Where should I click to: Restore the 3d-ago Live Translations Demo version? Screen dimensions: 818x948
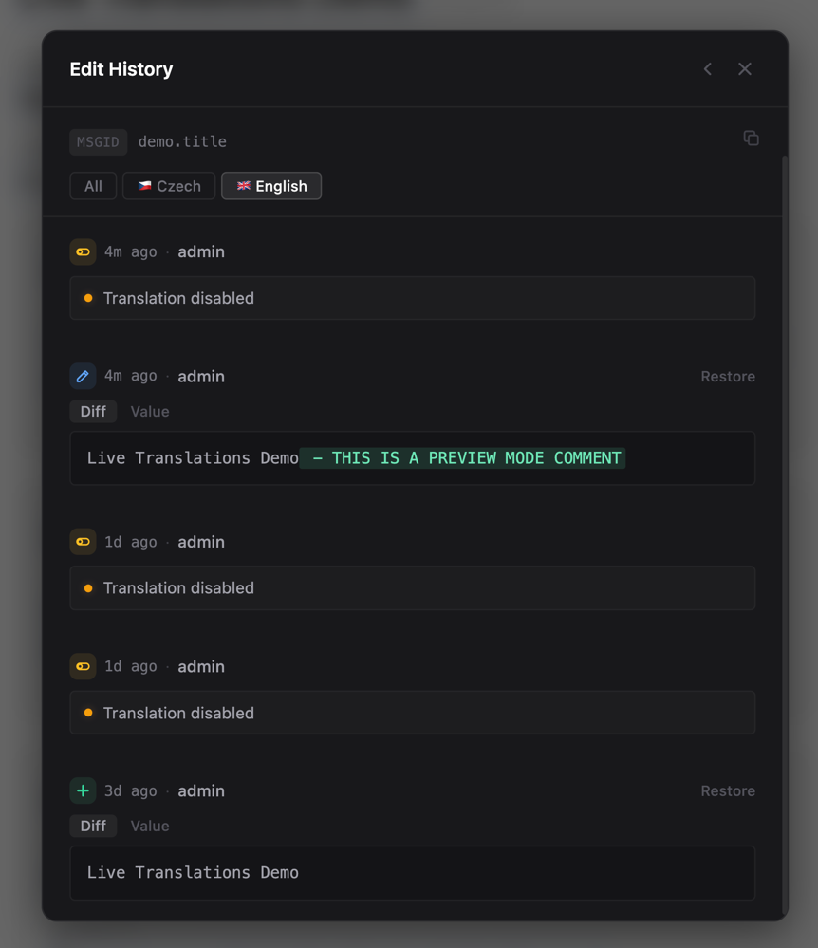point(727,790)
